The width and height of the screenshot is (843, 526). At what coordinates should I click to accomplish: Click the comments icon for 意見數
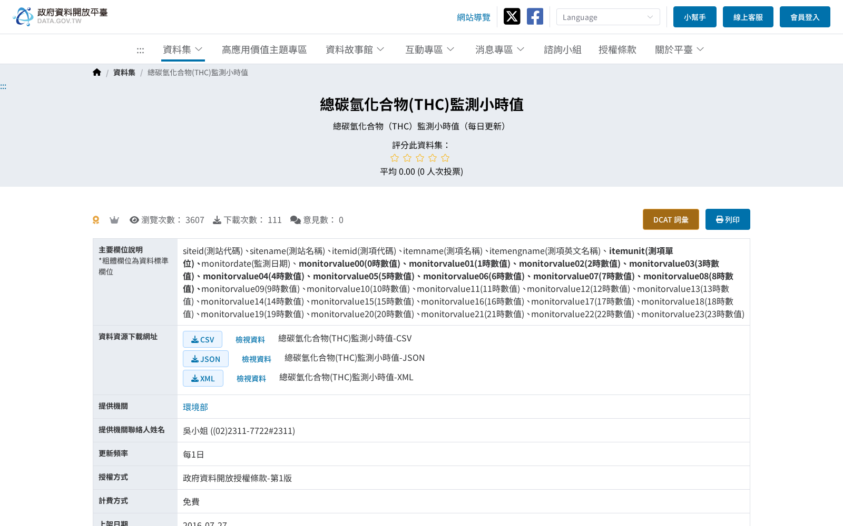coord(296,220)
